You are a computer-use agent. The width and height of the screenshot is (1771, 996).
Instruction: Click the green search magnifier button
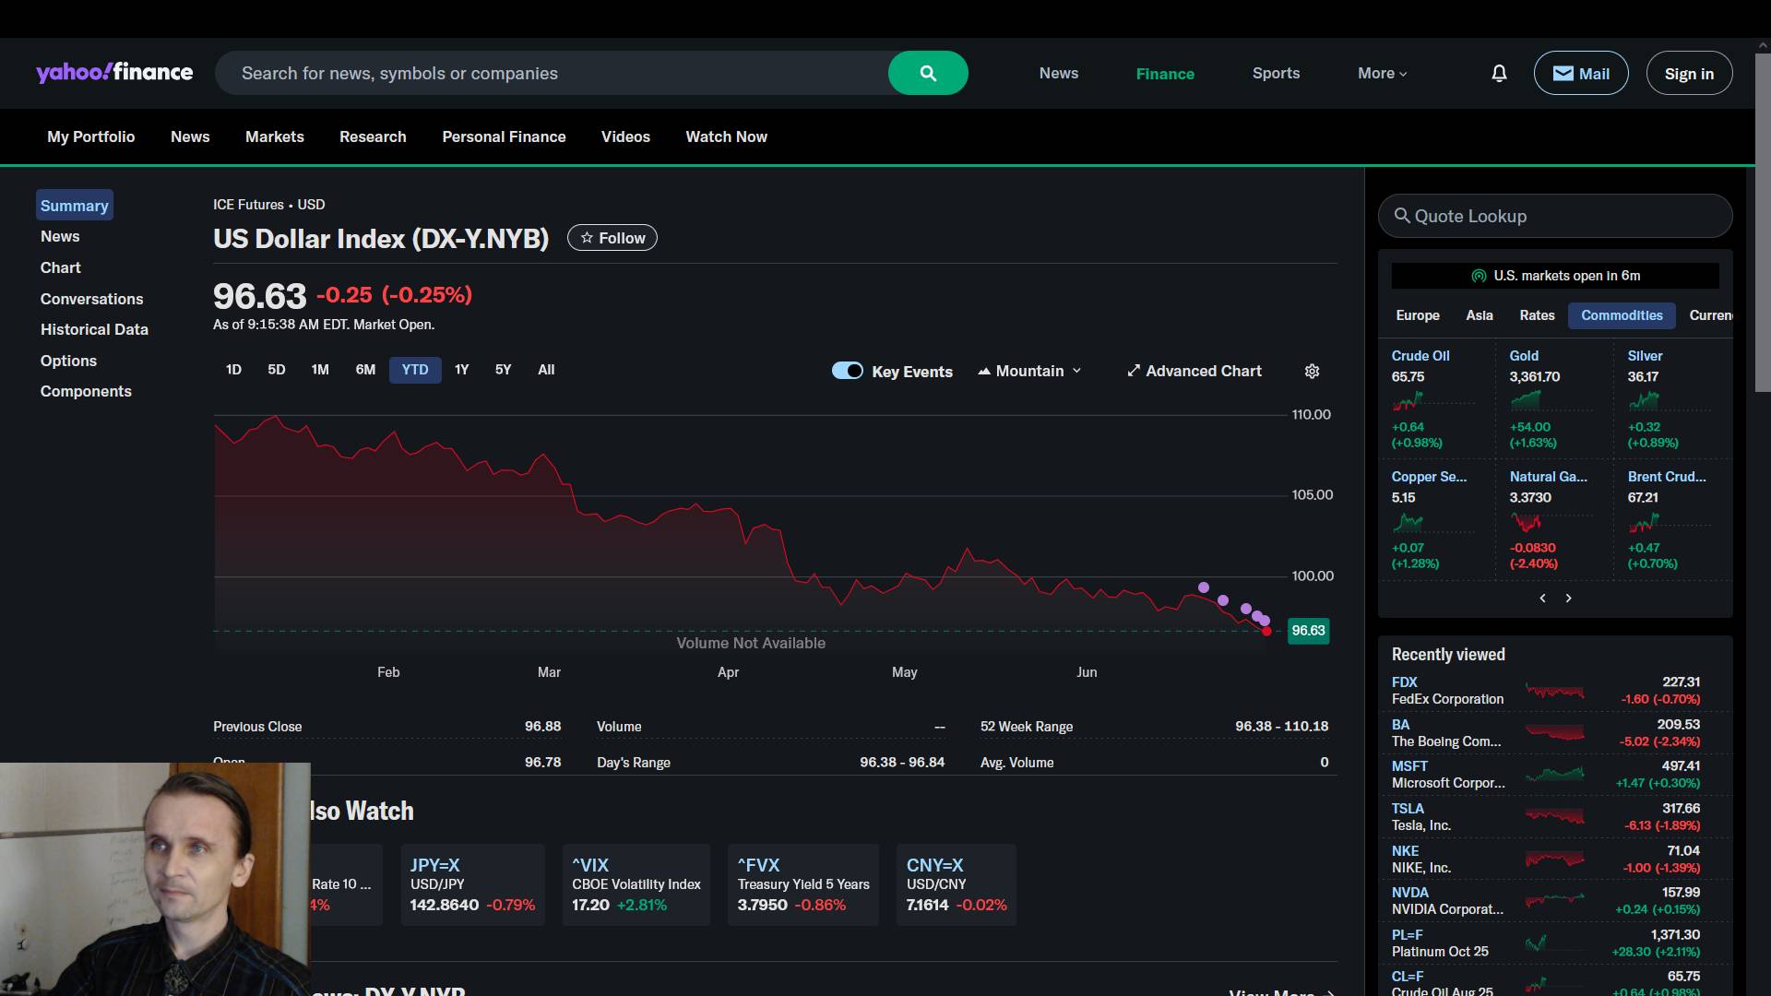point(928,73)
